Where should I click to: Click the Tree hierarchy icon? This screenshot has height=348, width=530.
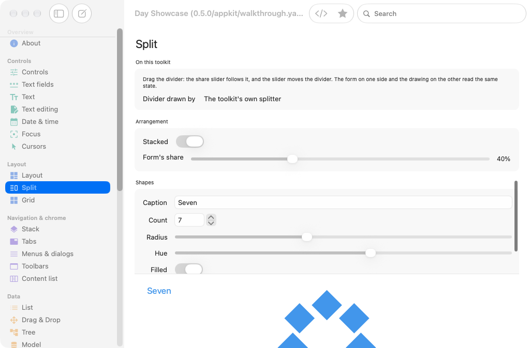pyautogui.click(x=14, y=333)
